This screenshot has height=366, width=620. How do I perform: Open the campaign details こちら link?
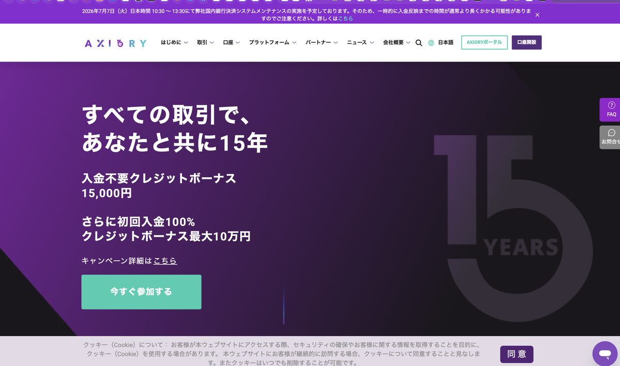[x=165, y=261]
